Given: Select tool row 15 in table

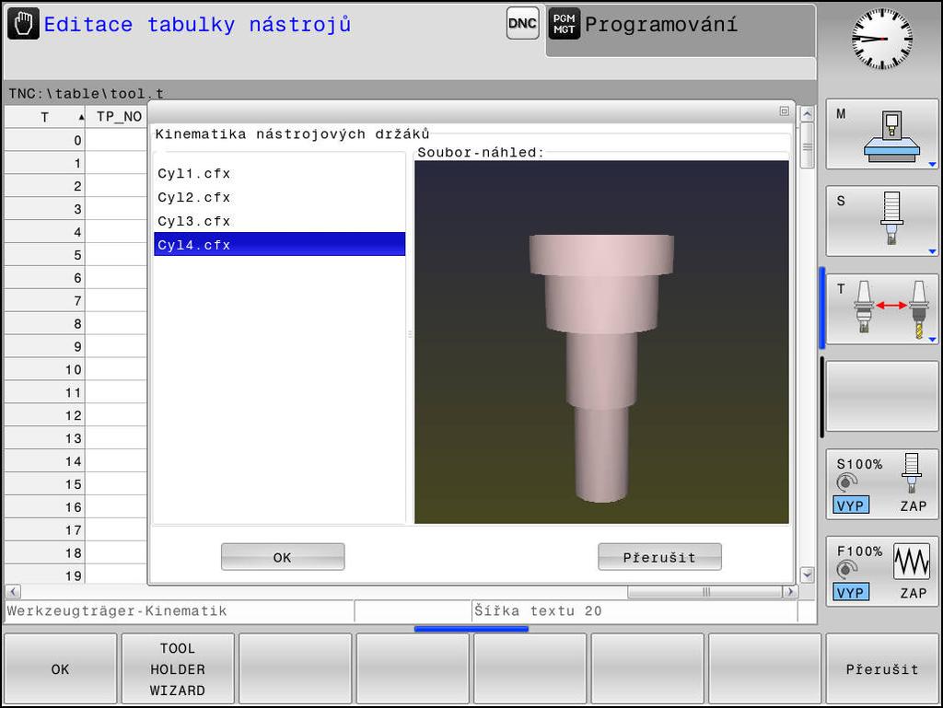Looking at the screenshot, I should pos(76,484).
